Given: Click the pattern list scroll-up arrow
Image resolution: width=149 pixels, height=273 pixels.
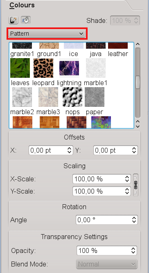Looking at the screenshot, I should pyautogui.click(x=138, y=44).
